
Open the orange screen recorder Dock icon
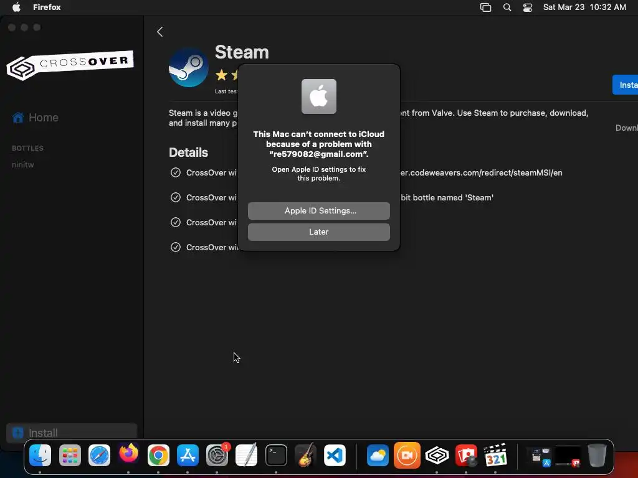click(x=407, y=455)
